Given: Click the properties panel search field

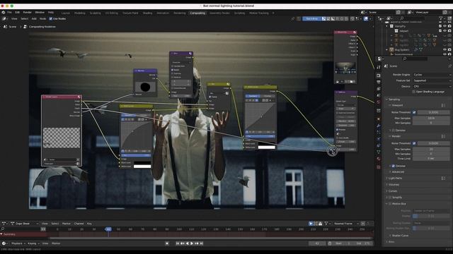Looking at the screenshot, I should pos(415,59).
